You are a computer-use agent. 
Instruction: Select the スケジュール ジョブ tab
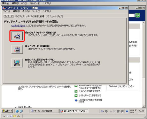(x=54, y=16)
